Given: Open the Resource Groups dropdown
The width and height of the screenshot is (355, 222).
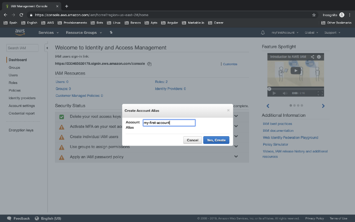Looking at the screenshot, I should click(x=84, y=32).
